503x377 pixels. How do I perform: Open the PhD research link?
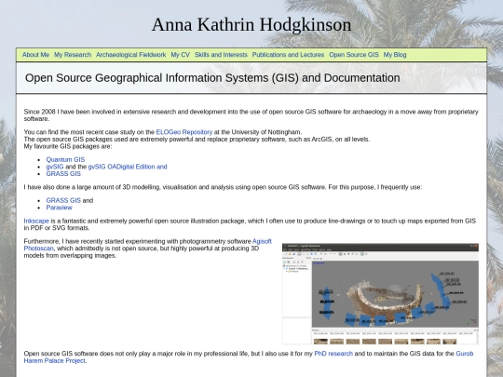(x=333, y=354)
